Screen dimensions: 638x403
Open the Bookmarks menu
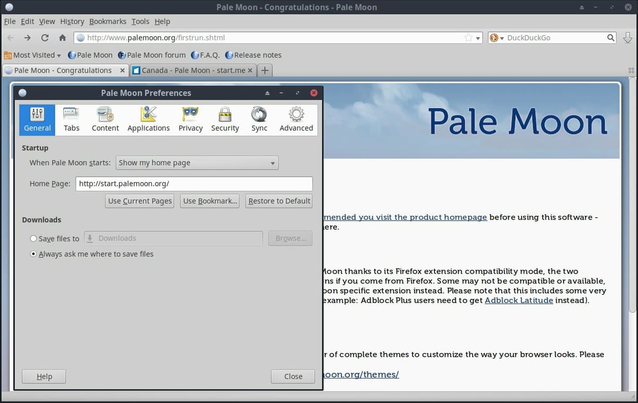pos(107,21)
